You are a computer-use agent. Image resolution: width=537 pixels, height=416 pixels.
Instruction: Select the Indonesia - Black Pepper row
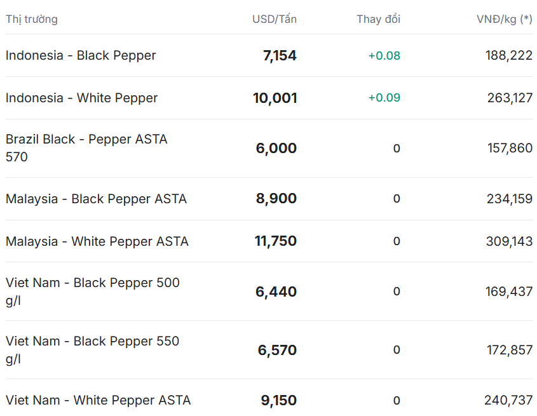point(269,55)
